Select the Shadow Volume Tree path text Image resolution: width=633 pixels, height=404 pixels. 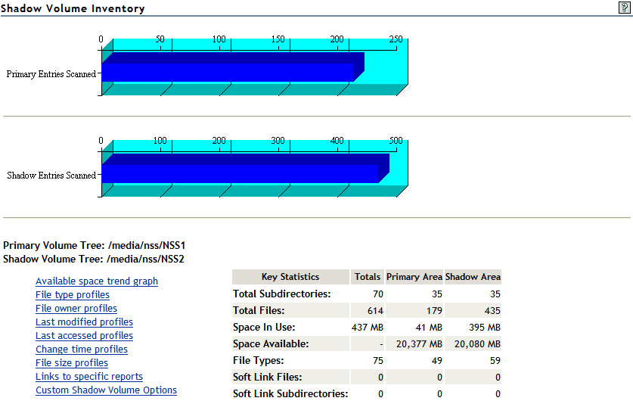click(x=145, y=259)
